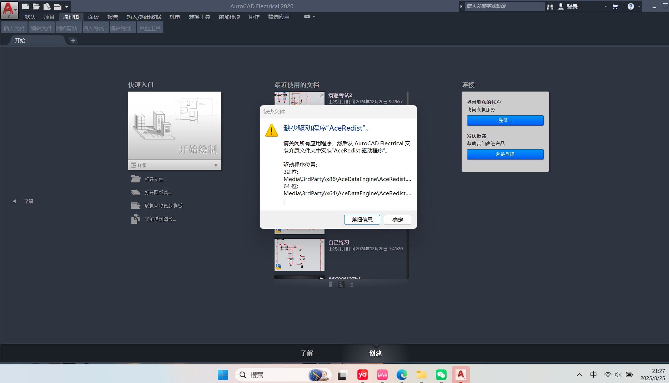The height and width of the screenshot is (383, 669).
Task: Click the taskbar 搜索 search box
Action: click(283, 375)
